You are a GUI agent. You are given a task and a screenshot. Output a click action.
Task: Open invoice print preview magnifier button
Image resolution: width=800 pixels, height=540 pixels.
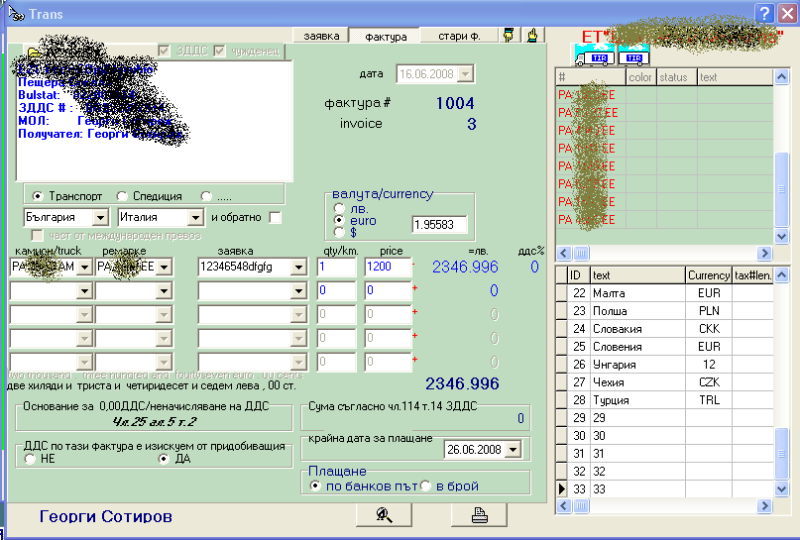384,515
